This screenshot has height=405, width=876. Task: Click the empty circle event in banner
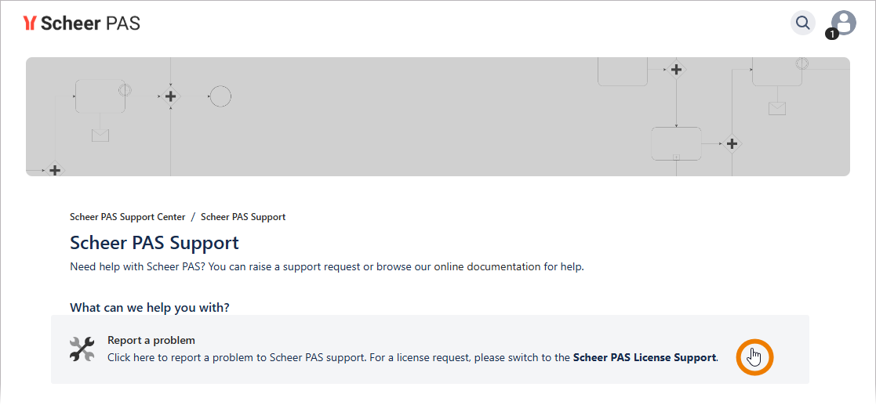coord(220,96)
